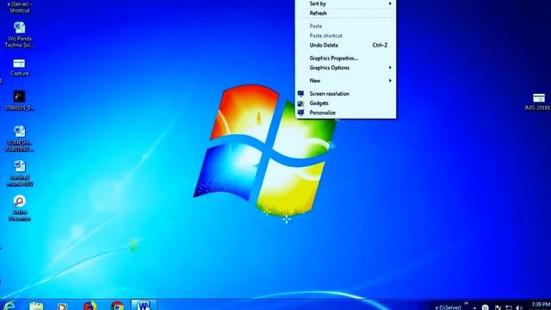
Task: Open the Action Center flag tray icon
Action: (x=498, y=307)
